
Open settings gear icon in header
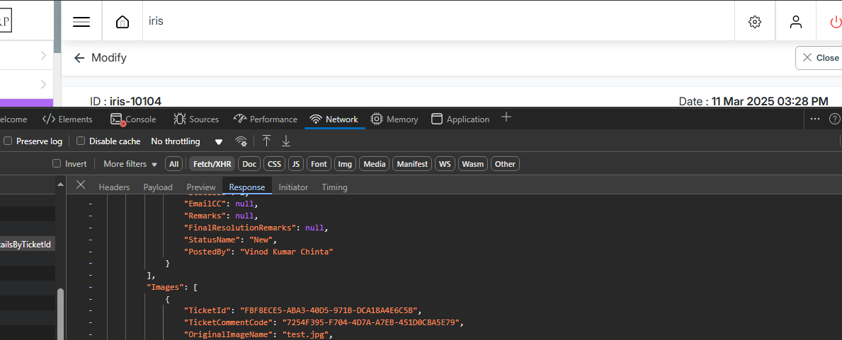[x=754, y=21]
